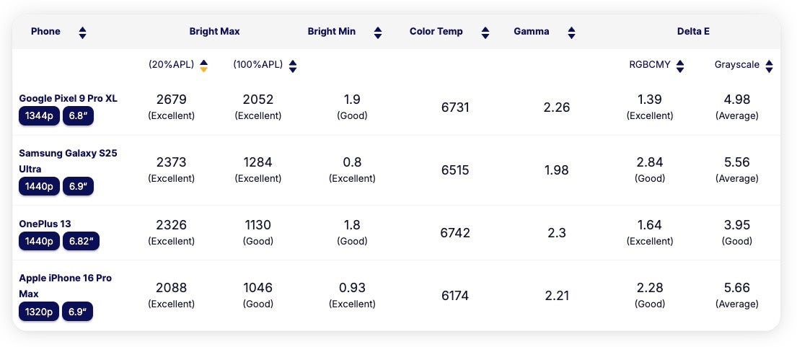Sort by 20%APL brightness arrows
This screenshot has width=797, height=347.
pos(204,66)
